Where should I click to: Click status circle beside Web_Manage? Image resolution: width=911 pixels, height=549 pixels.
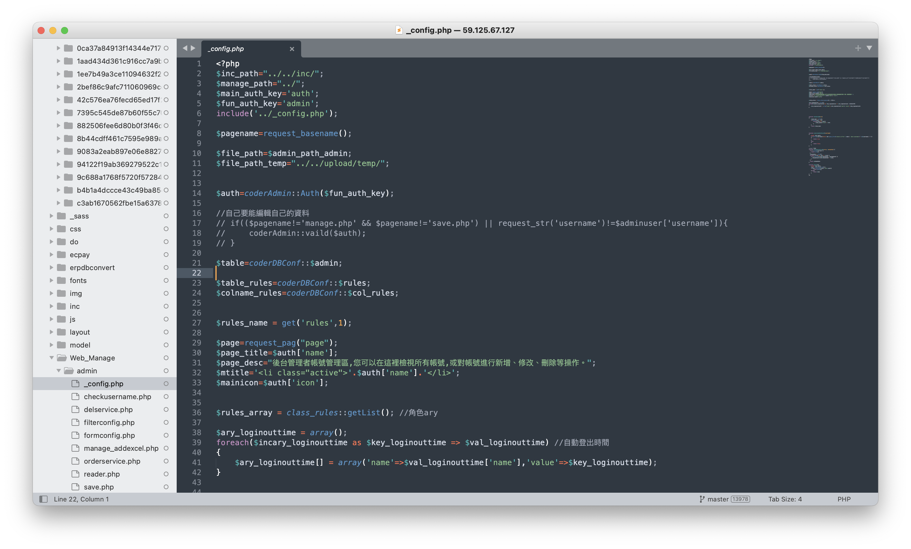[166, 357]
